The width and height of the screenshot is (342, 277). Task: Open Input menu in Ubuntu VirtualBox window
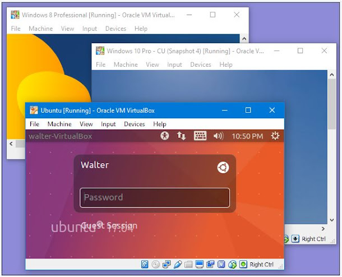(x=108, y=124)
